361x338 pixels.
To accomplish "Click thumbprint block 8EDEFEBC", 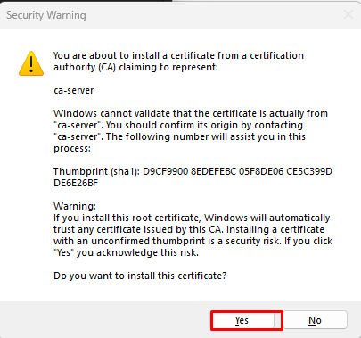I will click(213, 171).
